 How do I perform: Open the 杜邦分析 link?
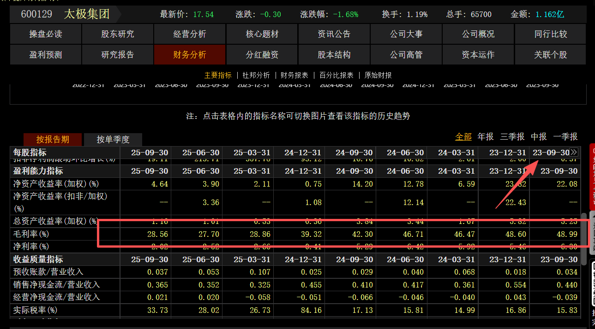tap(256, 75)
